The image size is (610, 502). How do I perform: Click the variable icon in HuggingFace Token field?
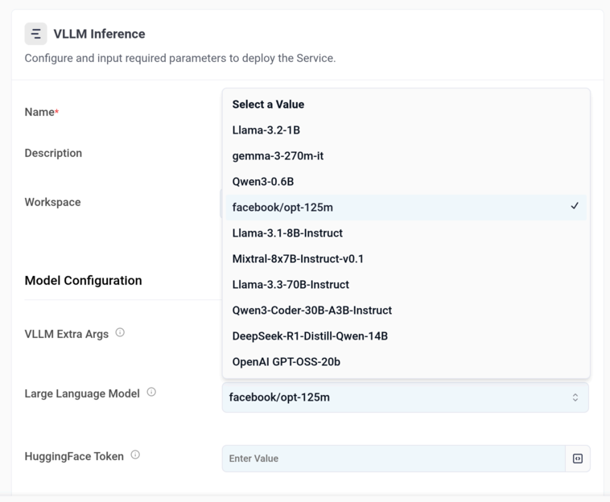578,459
